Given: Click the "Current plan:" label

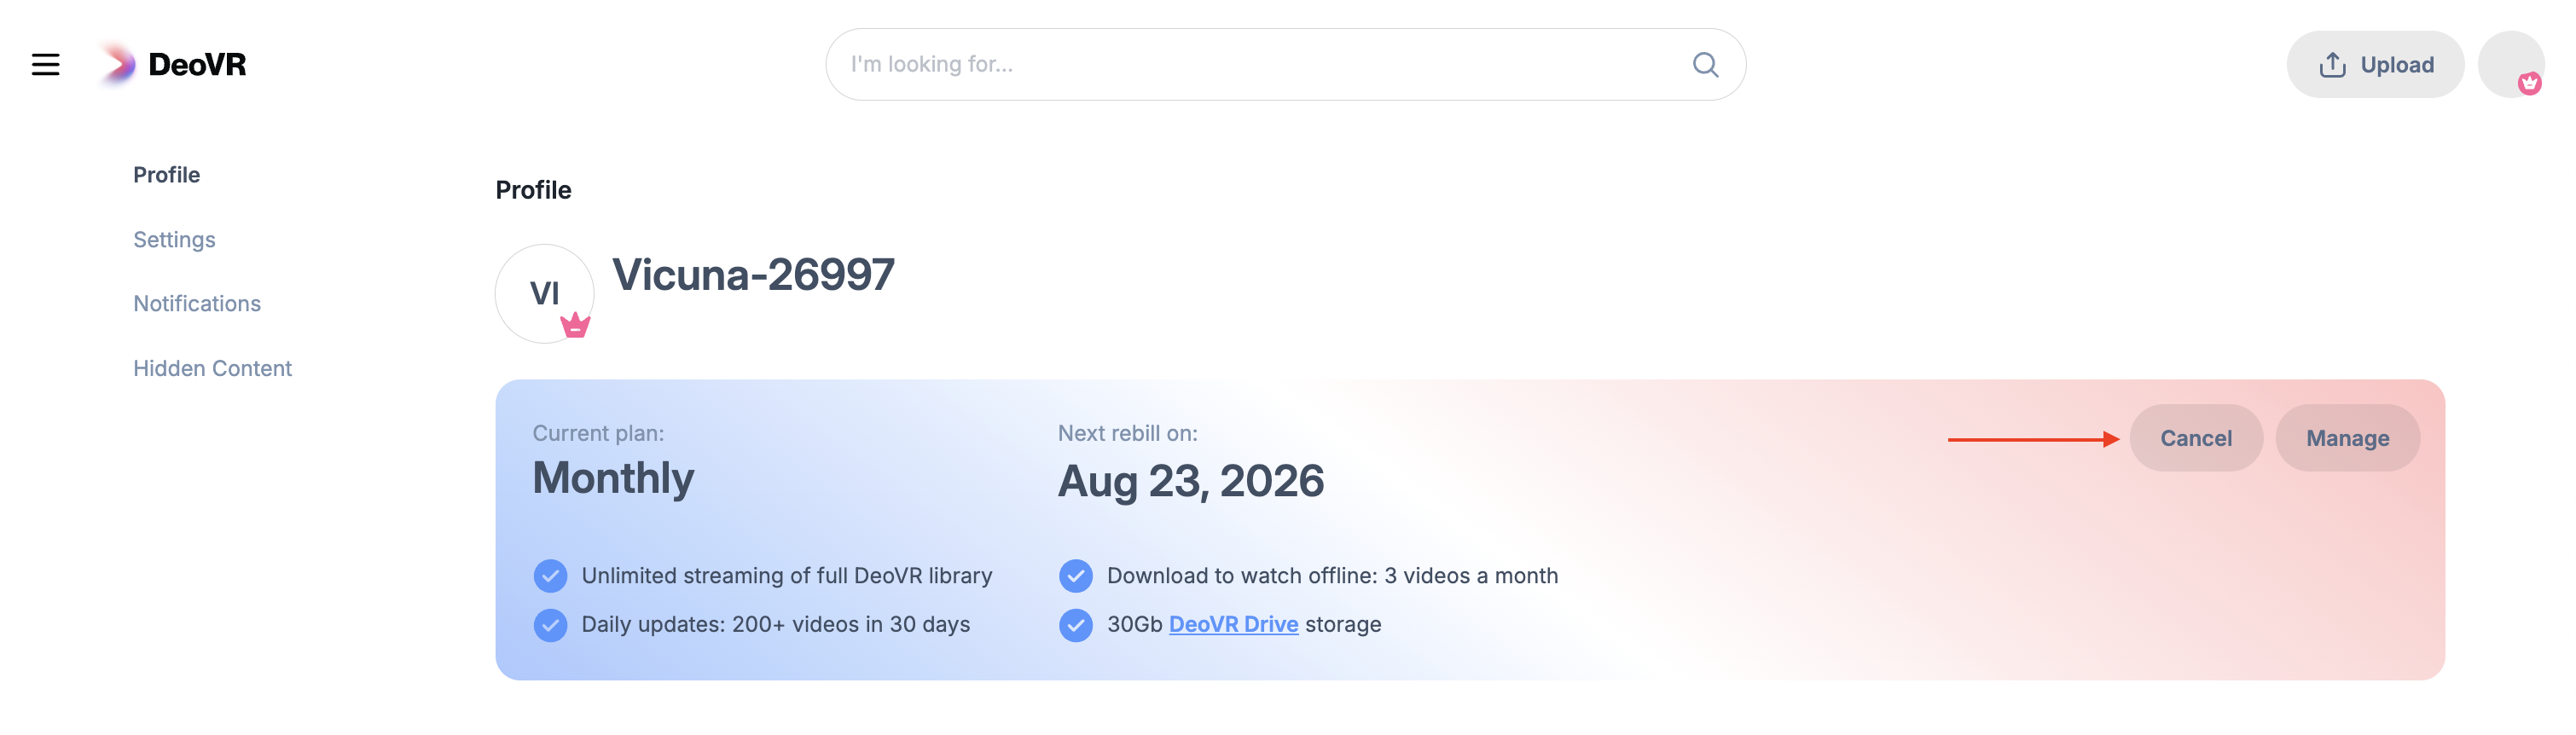Looking at the screenshot, I should click(598, 434).
